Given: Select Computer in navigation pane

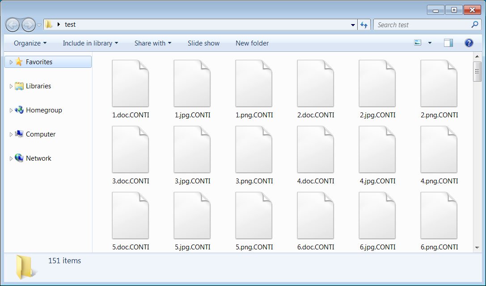Looking at the screenshot, I should 40,134.
